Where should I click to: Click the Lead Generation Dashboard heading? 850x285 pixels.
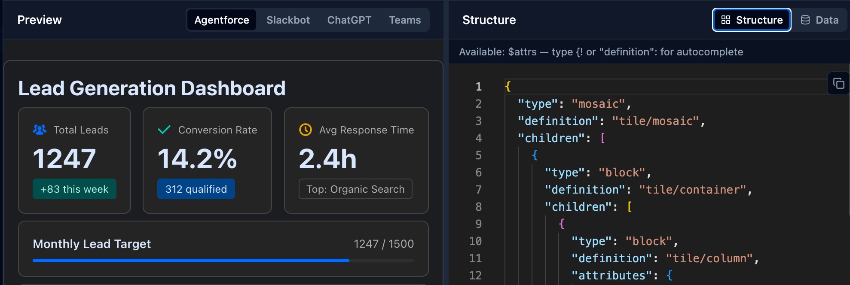tap(152, 88)
